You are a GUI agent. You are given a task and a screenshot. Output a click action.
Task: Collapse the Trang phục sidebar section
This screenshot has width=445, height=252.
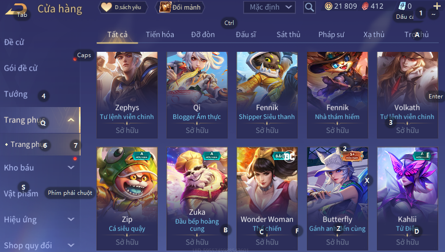[71, 120]
